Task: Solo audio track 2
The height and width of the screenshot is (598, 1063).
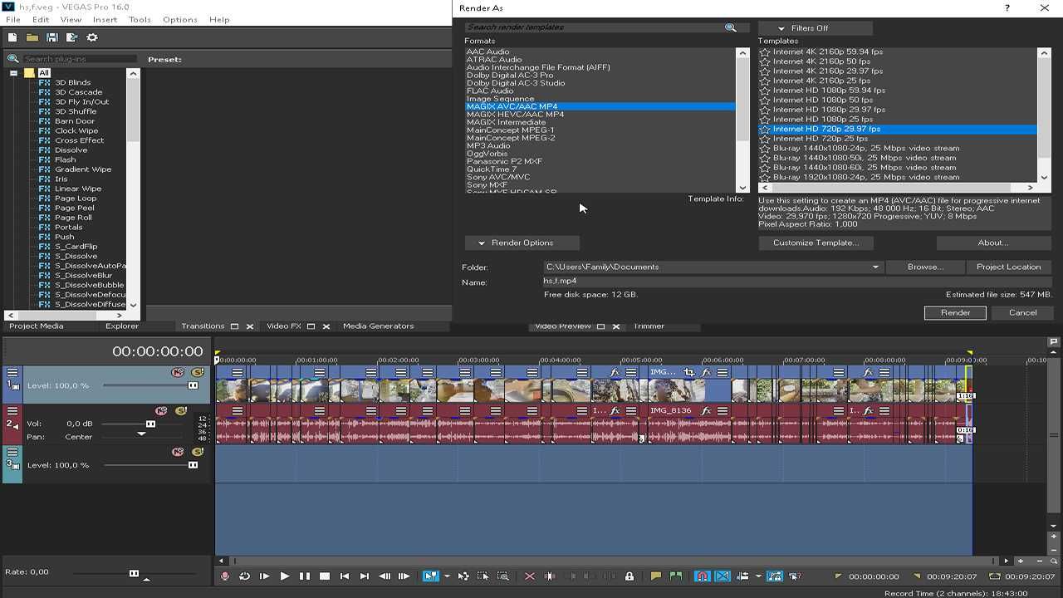Action: (x=180, y=411)
